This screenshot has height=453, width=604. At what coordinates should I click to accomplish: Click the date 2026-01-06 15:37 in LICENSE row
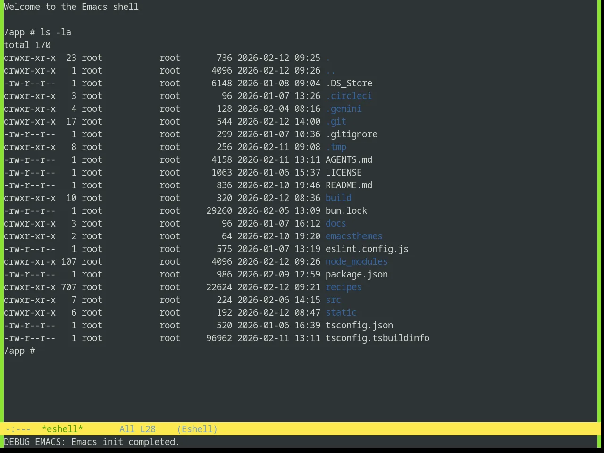coord(279,173)
